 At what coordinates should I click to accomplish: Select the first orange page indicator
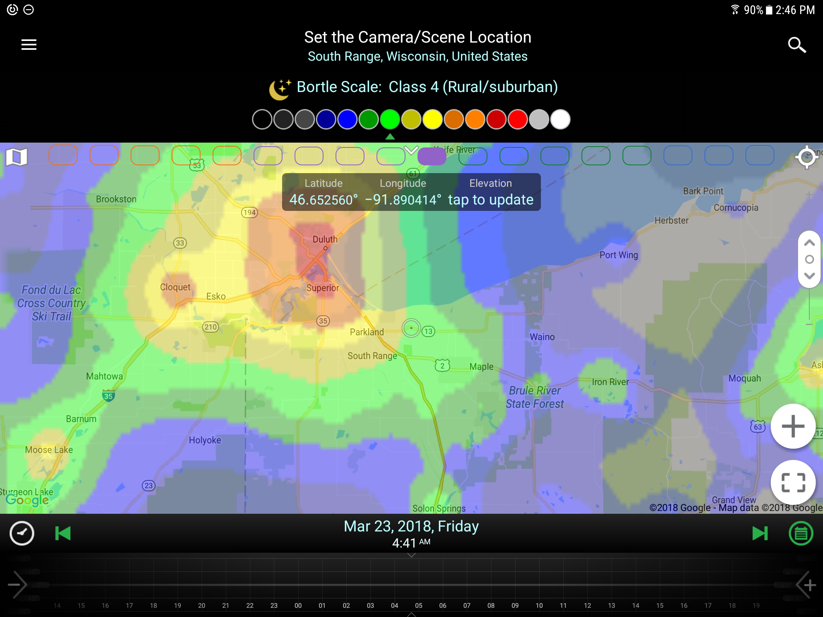63,155
